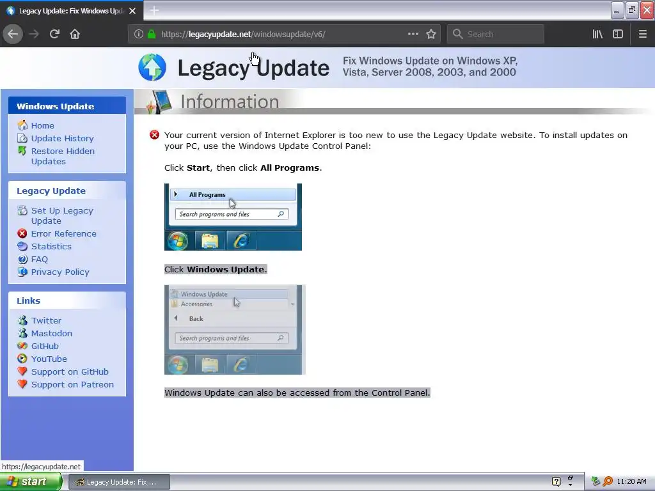Toggle the sidebar view icon
This screenshot has height=491, width=655.
[x=618, y=35]
